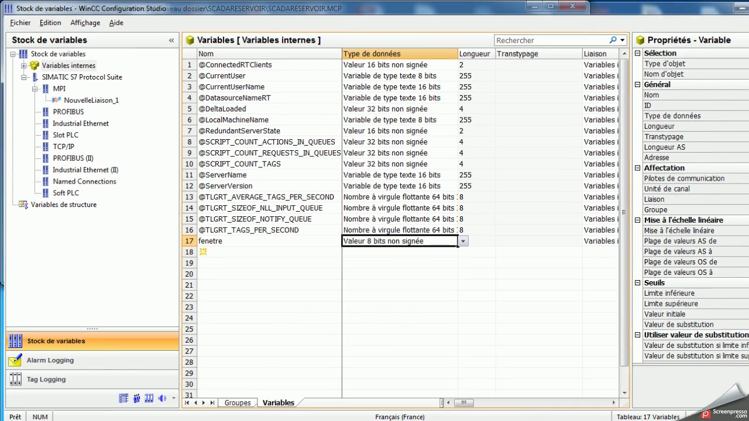Switch to the Variables sheet tab
This screenshot has height=421, width=749.
279,403
